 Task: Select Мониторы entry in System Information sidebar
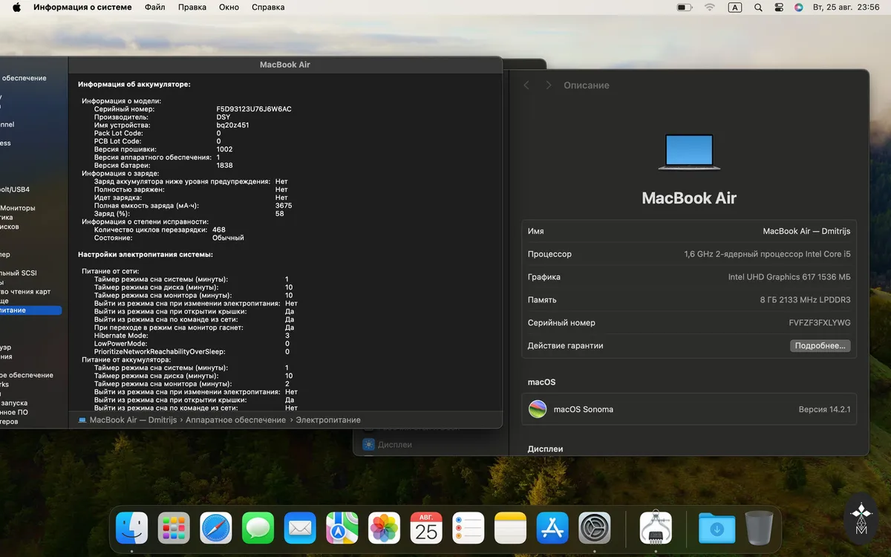(x=18, y=208)
